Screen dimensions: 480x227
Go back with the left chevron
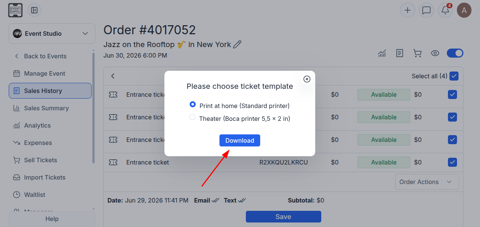[113, 76]
